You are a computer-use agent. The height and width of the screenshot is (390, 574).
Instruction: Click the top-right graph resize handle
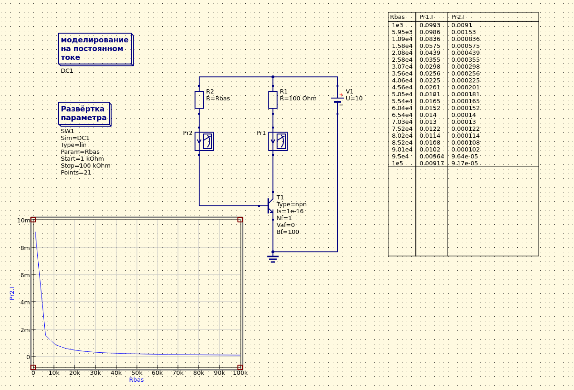point(240,220)
